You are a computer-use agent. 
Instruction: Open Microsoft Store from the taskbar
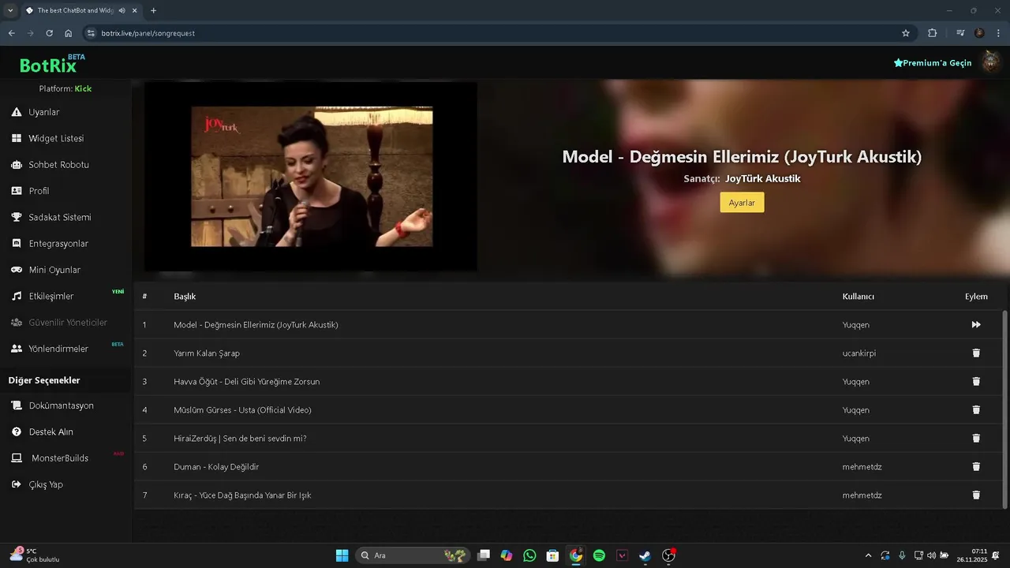(552, 555)
